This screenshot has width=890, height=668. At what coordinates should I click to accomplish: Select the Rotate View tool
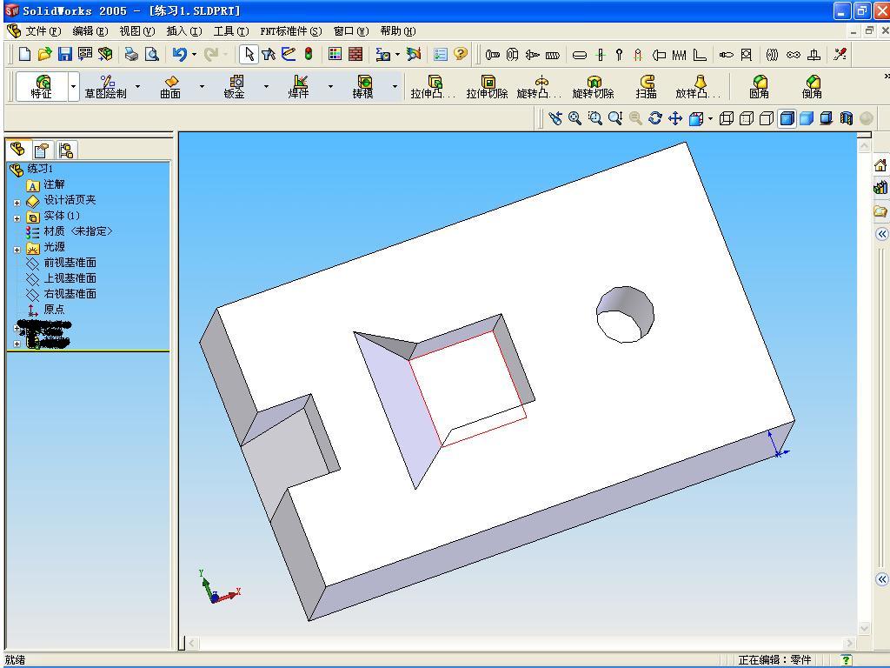pyautogui.click(x=655, y=118)
